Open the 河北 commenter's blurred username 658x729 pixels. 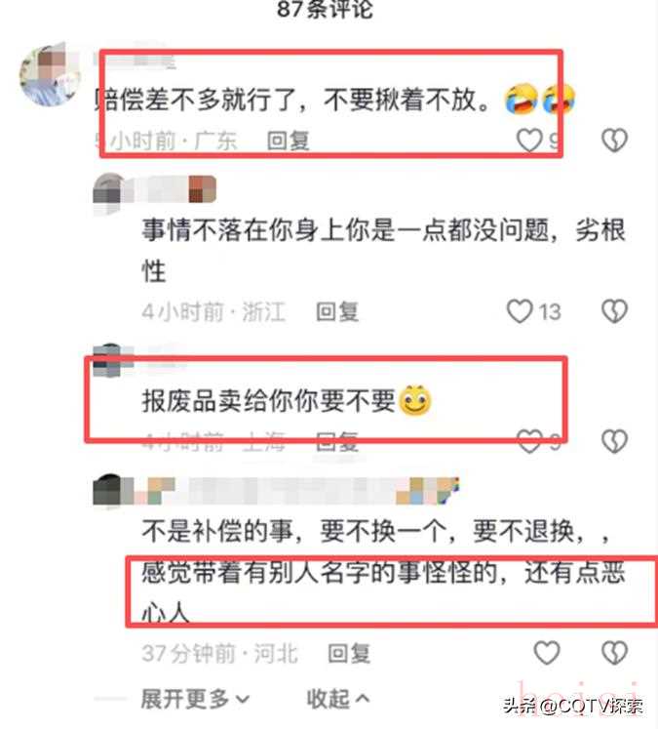tap(296, 491)
